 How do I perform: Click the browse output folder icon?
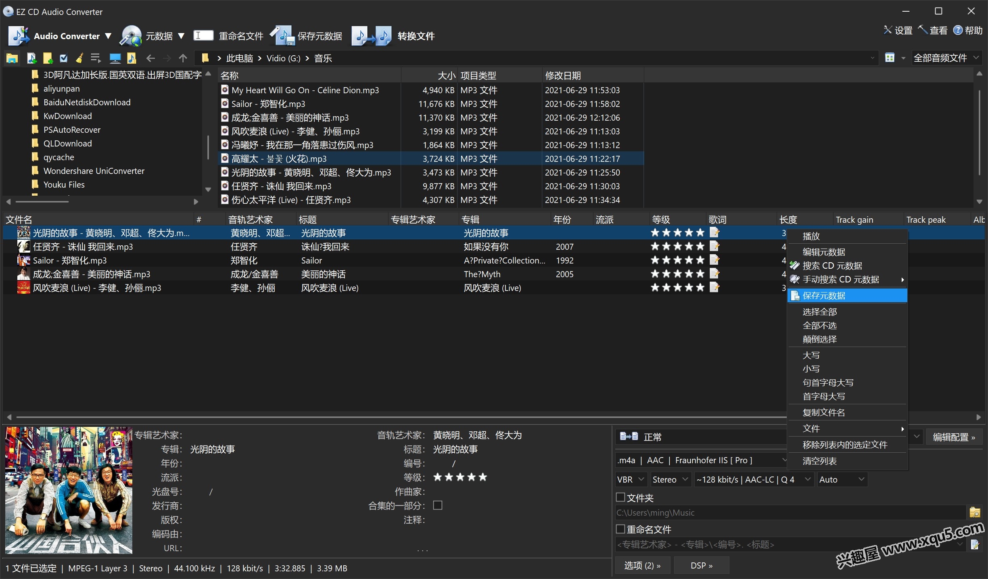975,512
